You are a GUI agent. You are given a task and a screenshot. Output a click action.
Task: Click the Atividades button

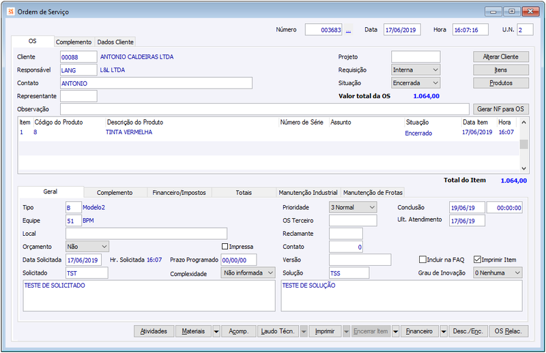(x=154, y=331)
